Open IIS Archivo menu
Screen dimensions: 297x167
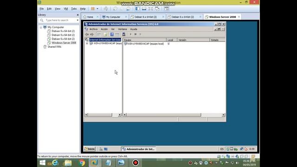(x=93, y=29)
